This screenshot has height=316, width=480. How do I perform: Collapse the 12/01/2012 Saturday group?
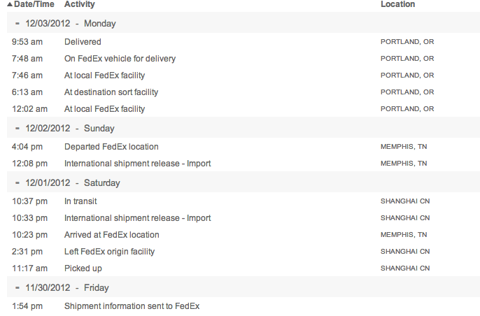(17, 183)
